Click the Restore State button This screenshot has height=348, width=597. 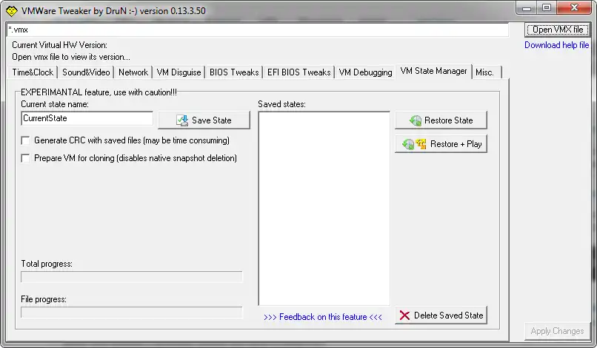point(441,120)
